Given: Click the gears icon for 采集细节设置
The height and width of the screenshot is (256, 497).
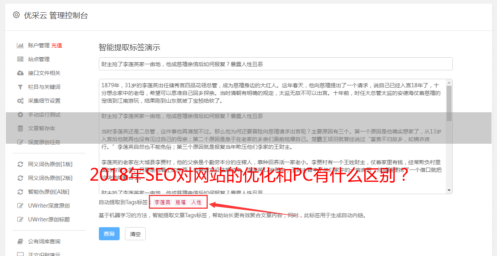Looking at the screenshot, I should 20,101.
